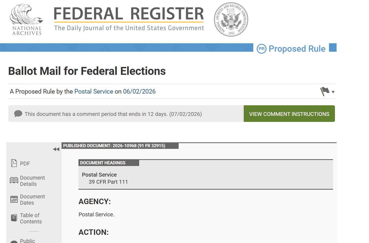
Task: Click the Proposed Rule heading text
Action: [x=297, y=49]
